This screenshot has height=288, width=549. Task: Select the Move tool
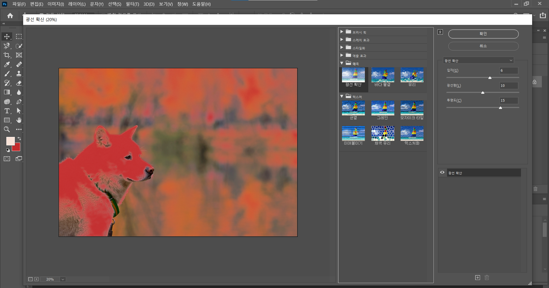(x=7, y=37)
